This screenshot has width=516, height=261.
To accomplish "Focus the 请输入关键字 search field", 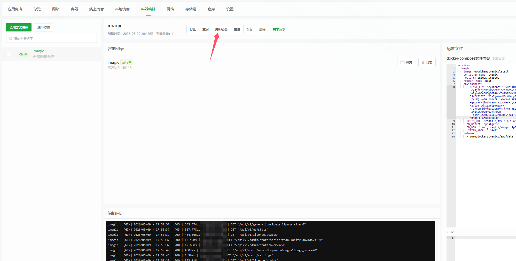I will [51, 38].
